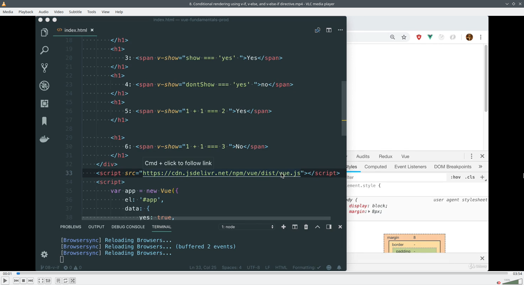This screenshot has height=285, width=524.
Task: Expand the margin property triangle
Action: (x=369, y=211)
